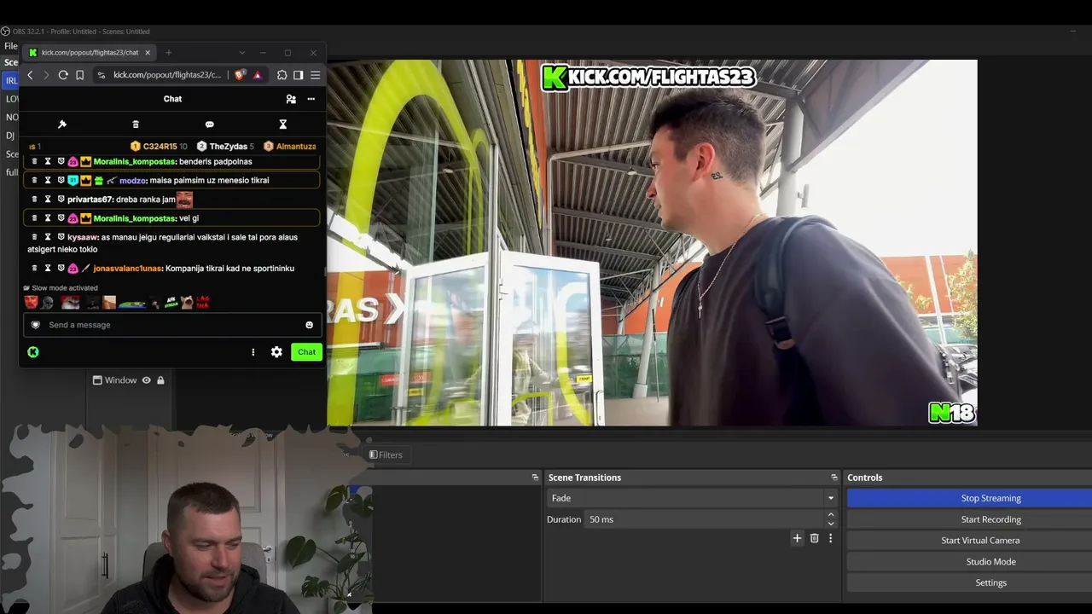Click the green Kick logo below chat
This screenshot has width=1092, height=614.
(x=33, y=352)
